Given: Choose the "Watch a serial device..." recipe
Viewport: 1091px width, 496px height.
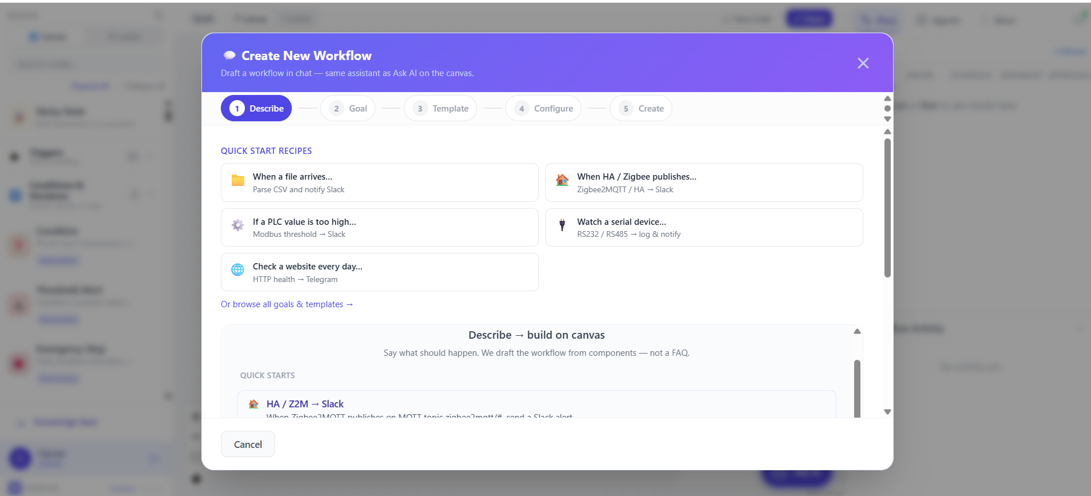Looking at the screenshot, I should [704, 227].
